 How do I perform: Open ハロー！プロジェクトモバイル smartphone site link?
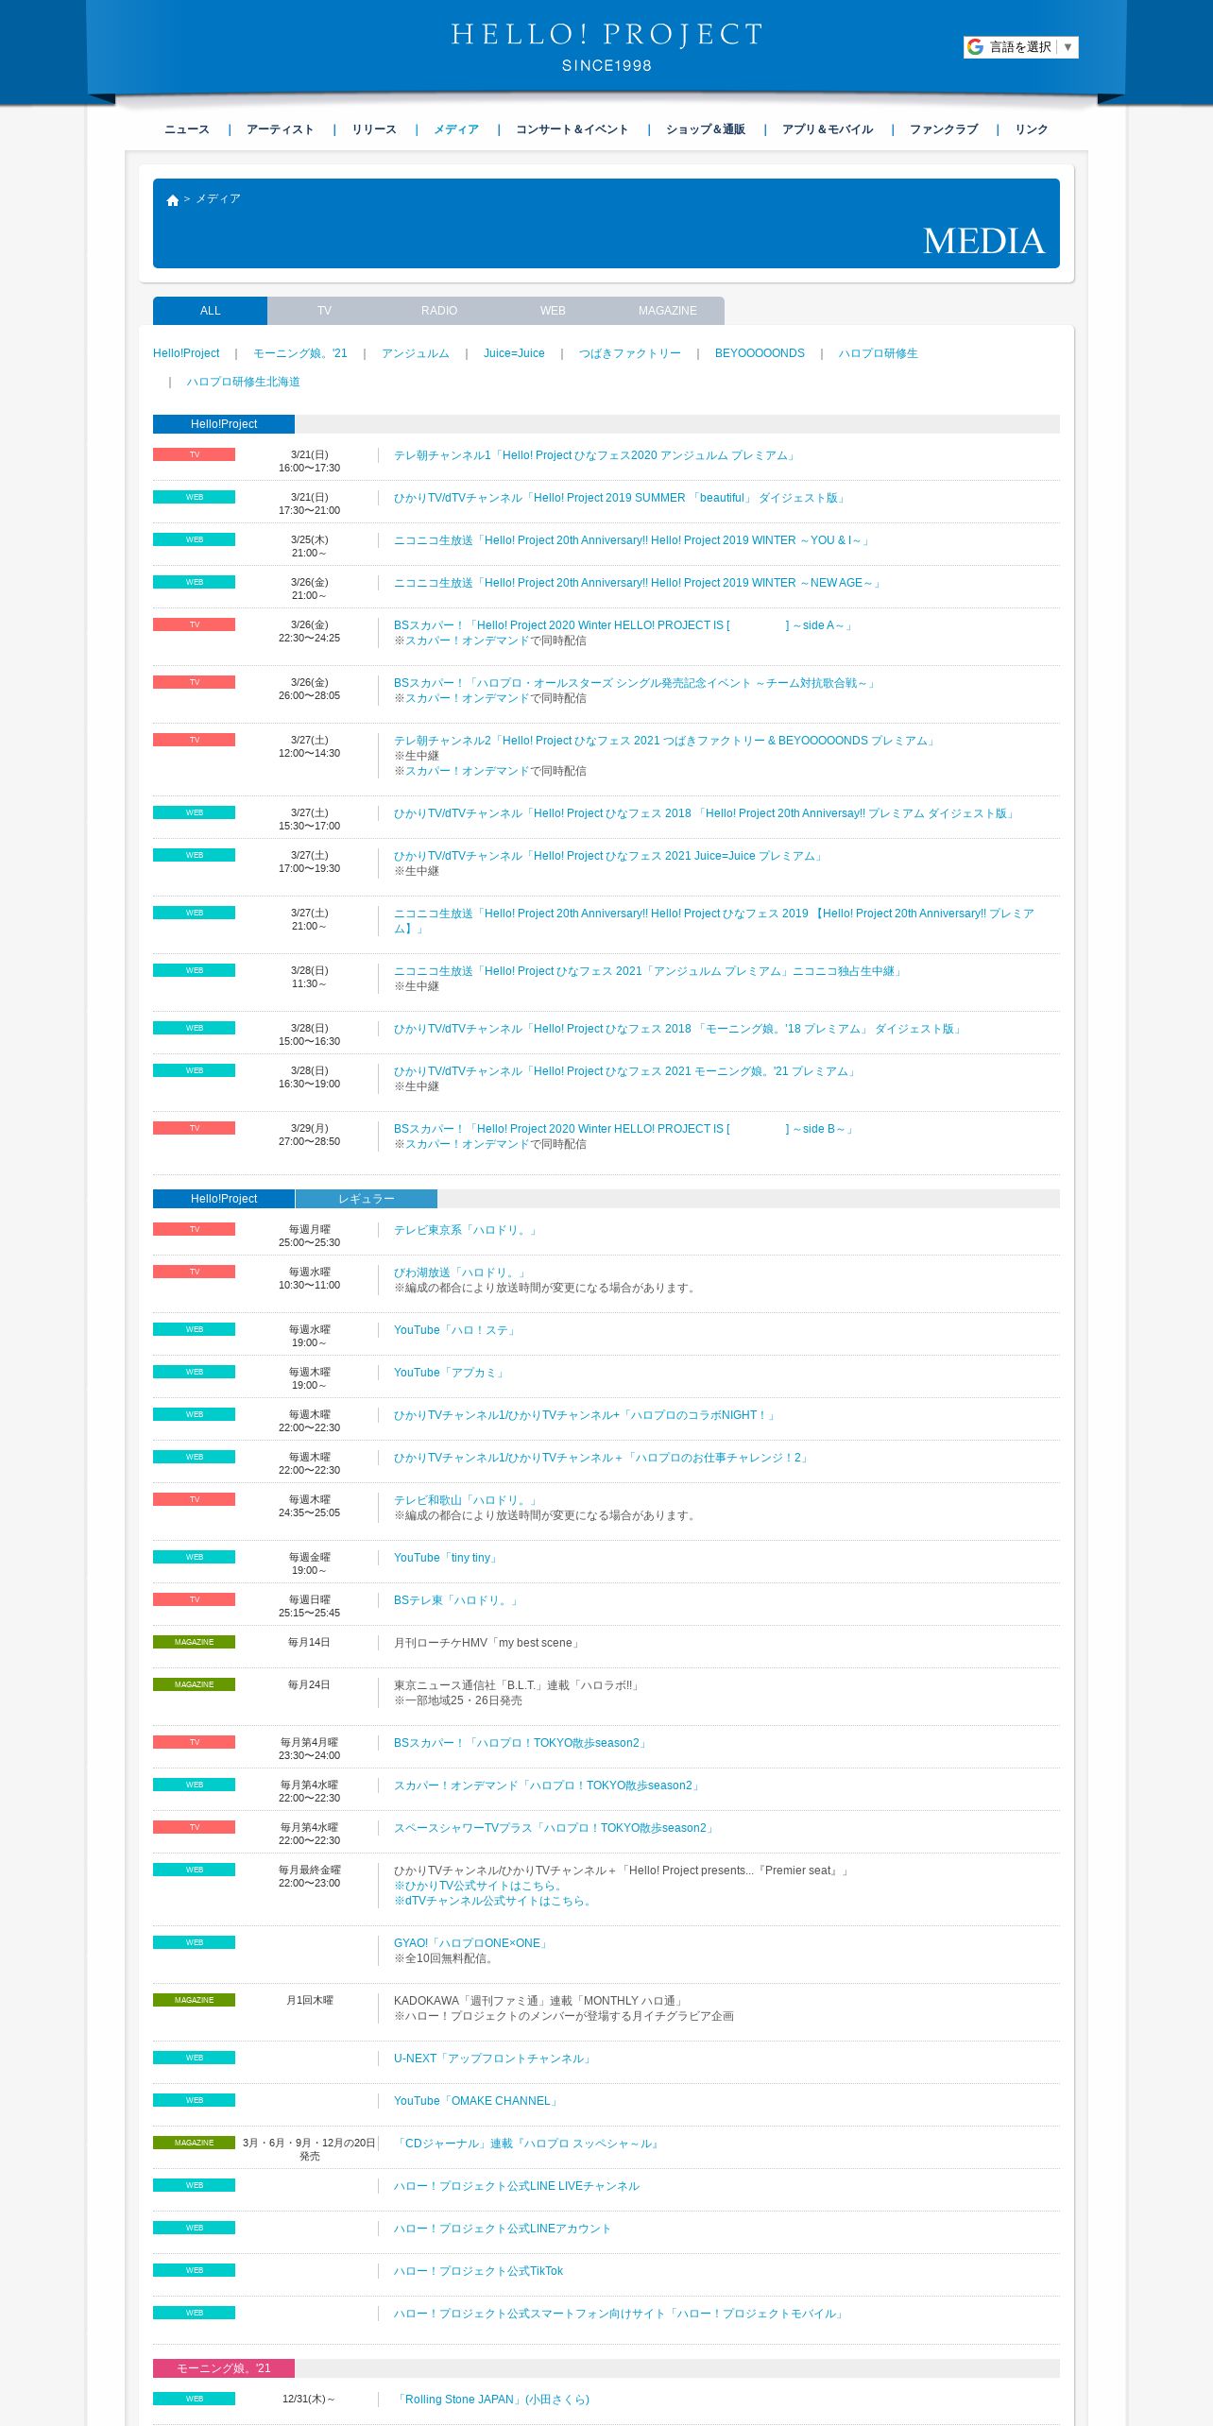tap(621, 2314)
